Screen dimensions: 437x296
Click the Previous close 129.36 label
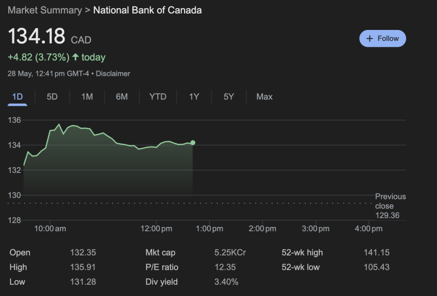(390, 206)
